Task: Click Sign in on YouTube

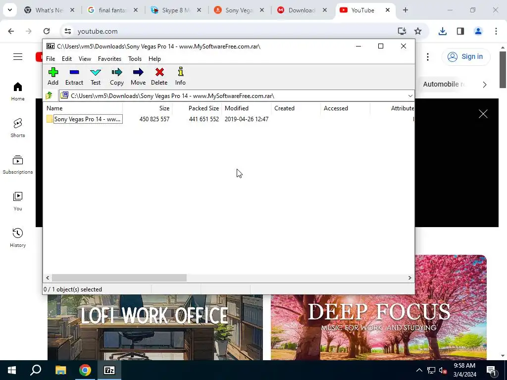Action: 466,57
